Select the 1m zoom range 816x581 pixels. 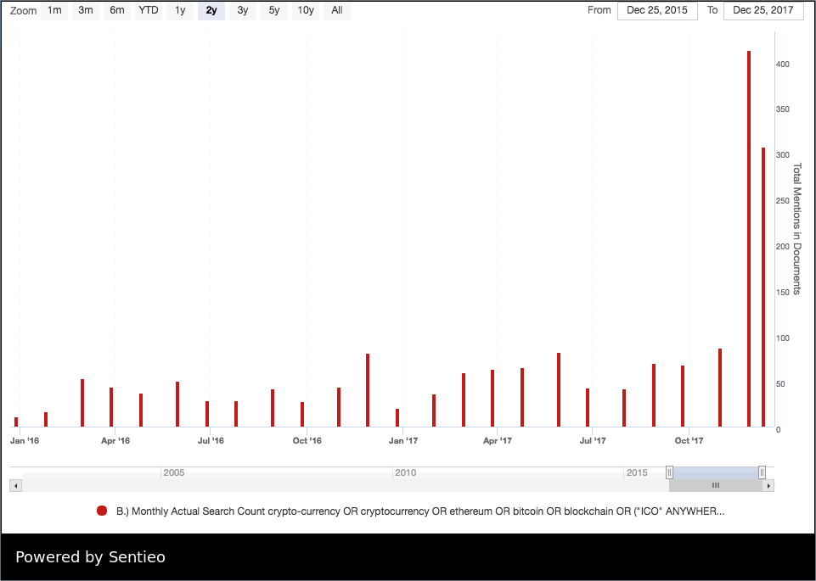point(54,10)
